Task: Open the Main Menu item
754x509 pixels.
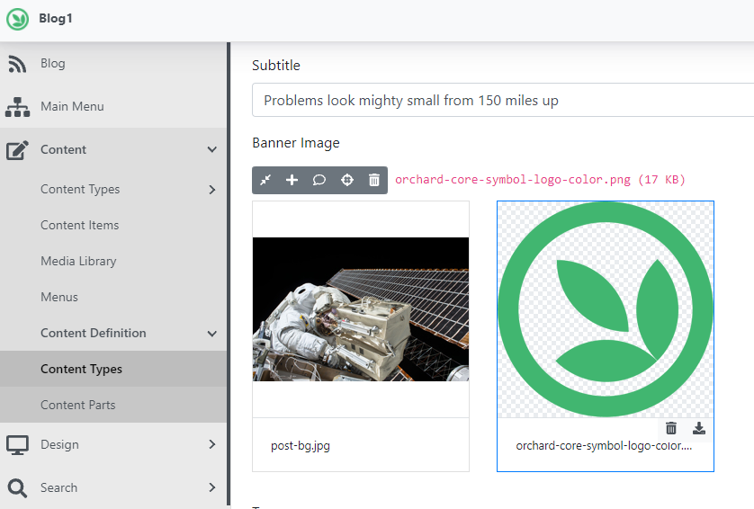Action: [x=72, y=106]
